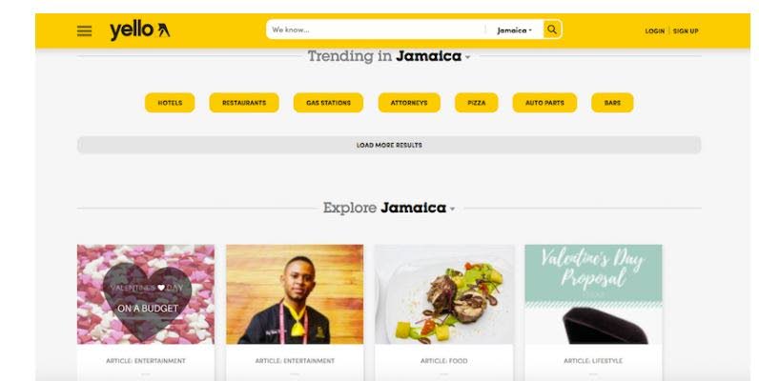
Task: Select the Restaurants trending category
Action: pyautogui.click(x=244, y=103)
